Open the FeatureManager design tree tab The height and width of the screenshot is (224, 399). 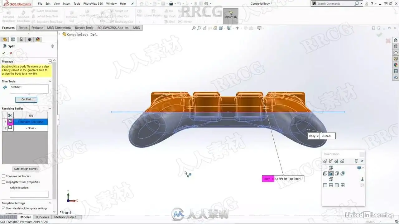pyautogui.click(x=4, y=40)
